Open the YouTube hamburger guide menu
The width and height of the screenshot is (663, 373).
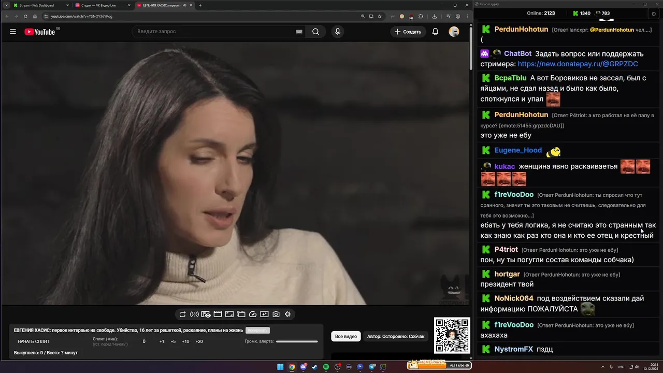pos(13,32)
